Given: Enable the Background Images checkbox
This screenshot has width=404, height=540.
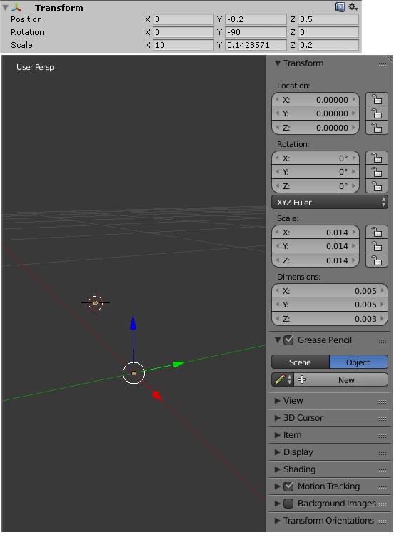Looking at the screenshot, I should (x=288, y=504).
